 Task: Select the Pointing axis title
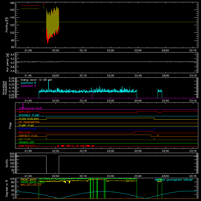tap(7, 25)
